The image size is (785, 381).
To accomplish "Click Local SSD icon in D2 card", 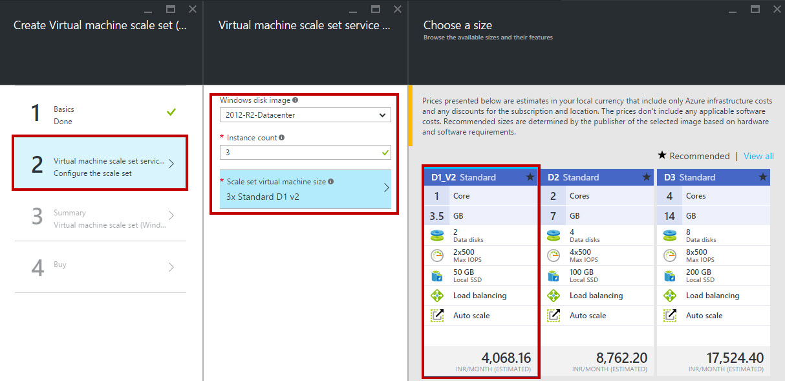I will (x=554, y=276).
